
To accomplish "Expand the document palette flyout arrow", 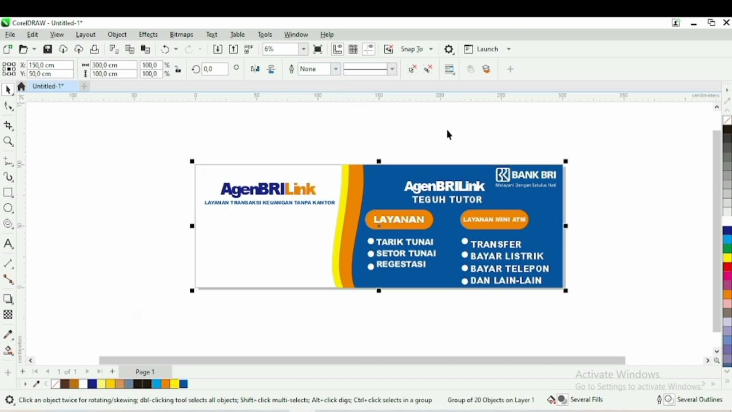I will (x=25, y=384).
